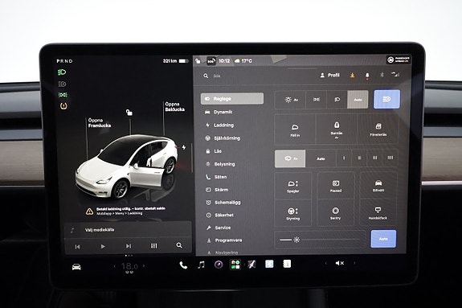The height and width of the screenshot is (308, 462).
Task: Toggle Barnlås child lock
Action: coord(337,129)
